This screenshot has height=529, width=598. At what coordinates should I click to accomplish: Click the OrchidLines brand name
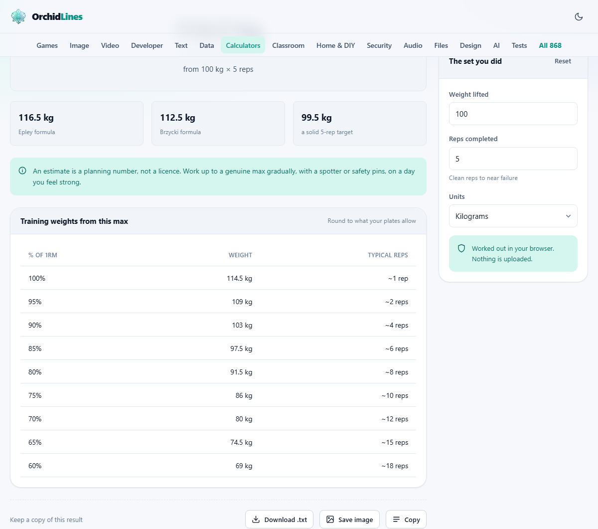coord(57,16)
